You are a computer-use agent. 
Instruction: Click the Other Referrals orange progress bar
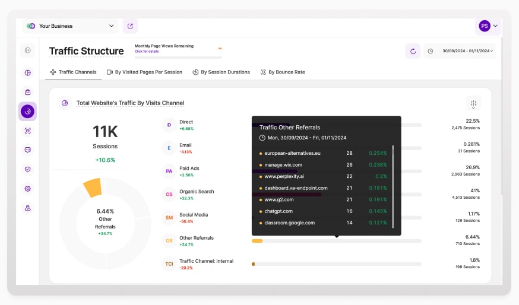click(257, 241)
